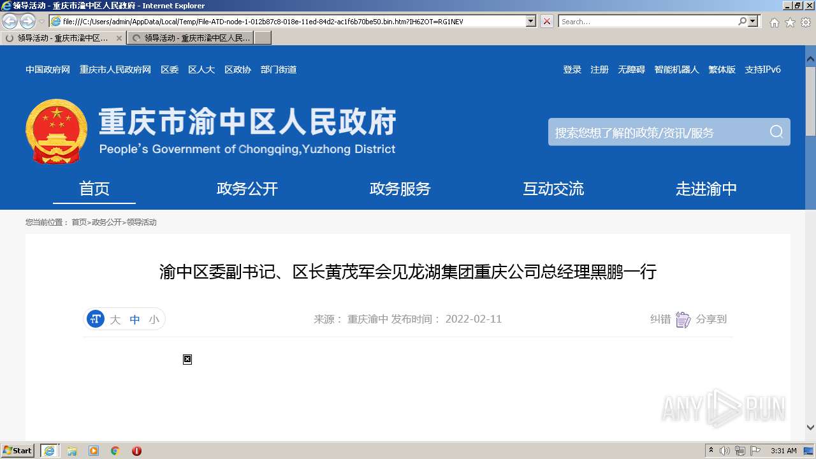
Task: Set font size to 中
Action: 135,319
